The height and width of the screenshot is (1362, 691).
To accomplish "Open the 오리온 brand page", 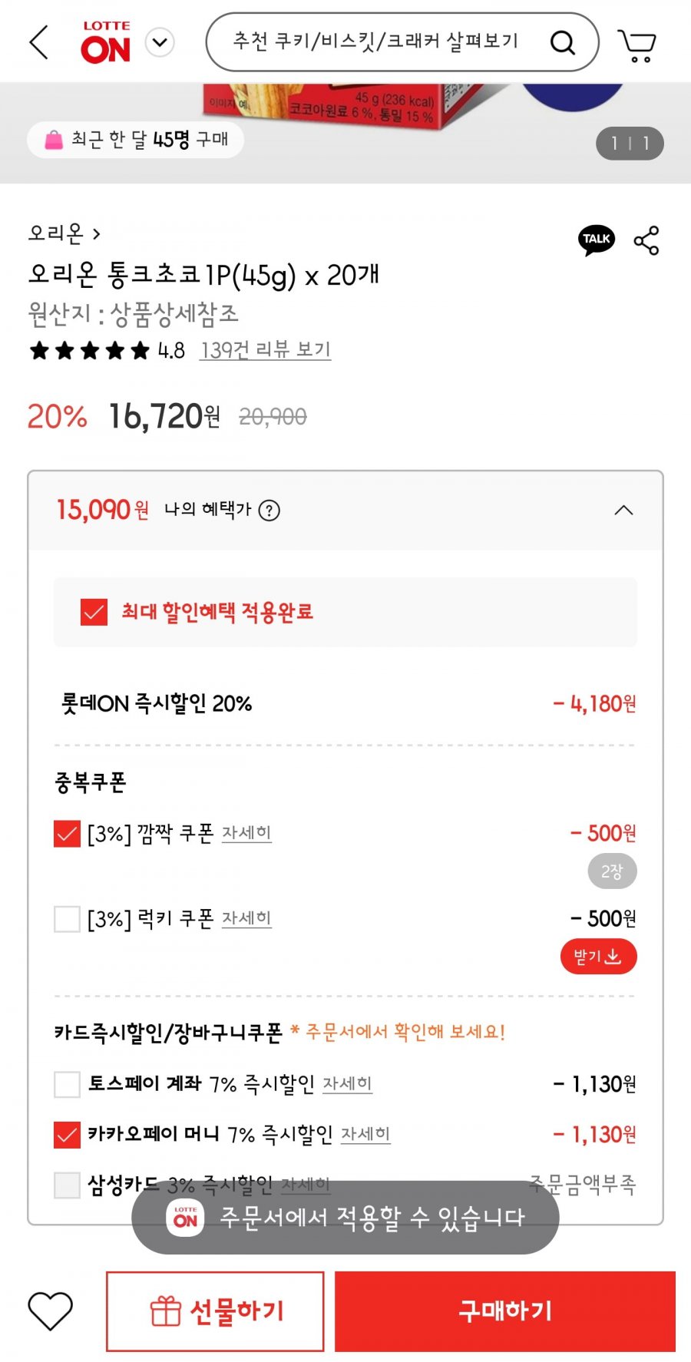I will coord(64,233).
